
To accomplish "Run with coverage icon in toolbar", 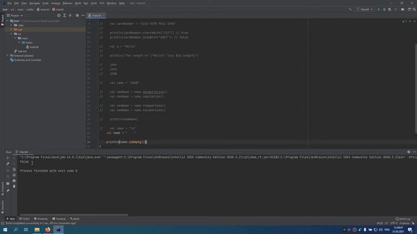I will coord(390,9).
